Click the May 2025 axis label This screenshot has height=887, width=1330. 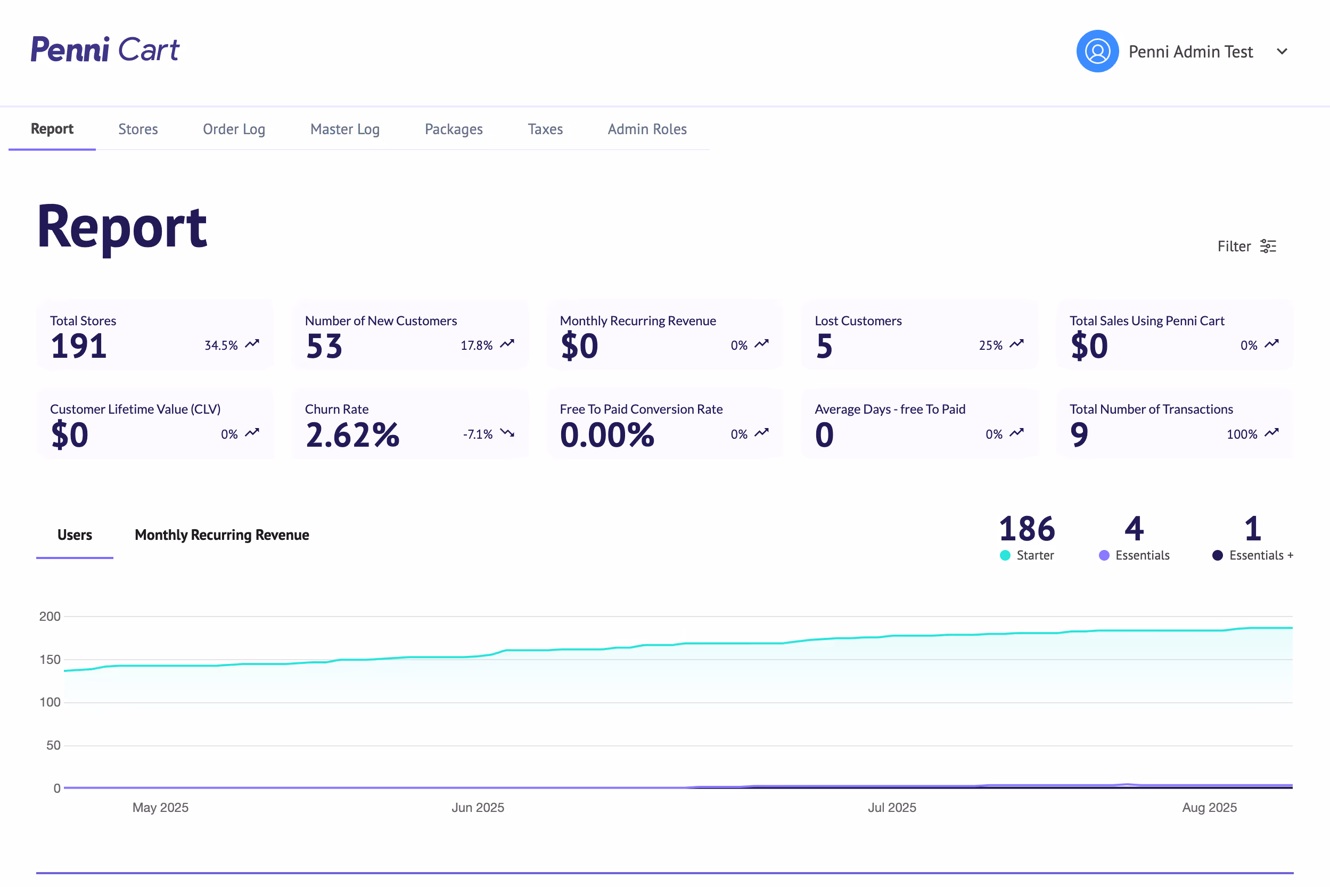pos(161,807)
